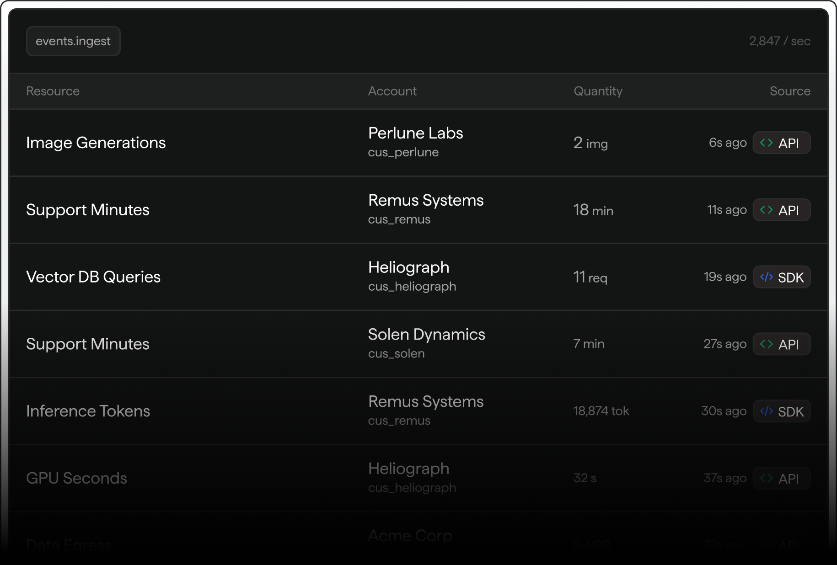
Task: Click the Source column header
Action: pos(790,91)
